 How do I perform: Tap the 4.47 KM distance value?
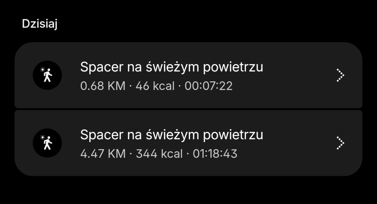point(103,154)
